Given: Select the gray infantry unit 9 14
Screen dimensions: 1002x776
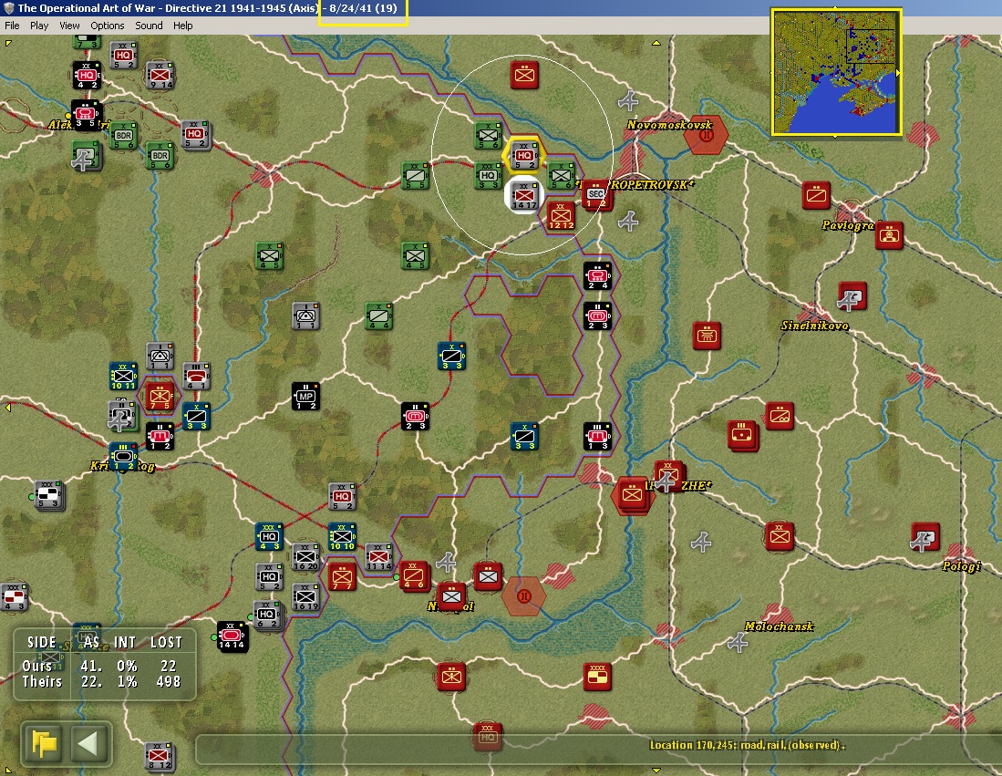Looking at the screenshot, I should [x=160, y=76].
